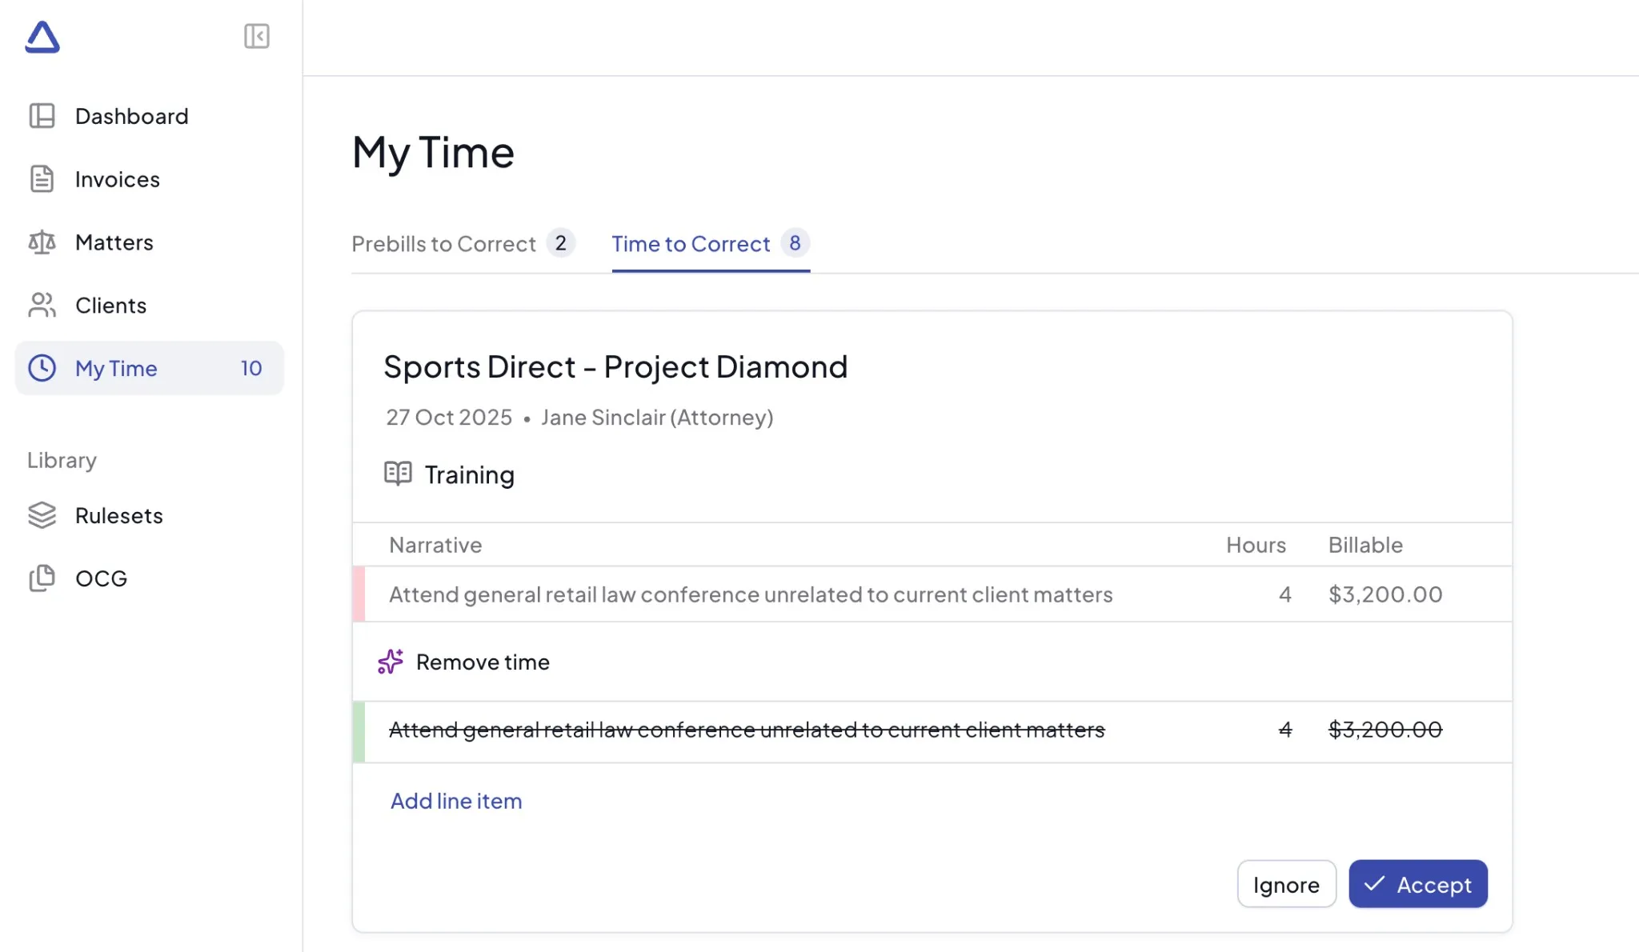Collapse the sidebar panel
Image resolution: width=1639 pixels, height=952 pixels.
coord(256,36)
